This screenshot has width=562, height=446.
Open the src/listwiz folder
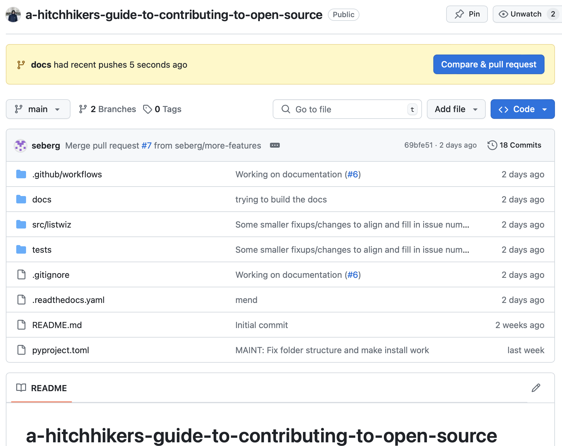pyautogui.click(x=52, y=225)
